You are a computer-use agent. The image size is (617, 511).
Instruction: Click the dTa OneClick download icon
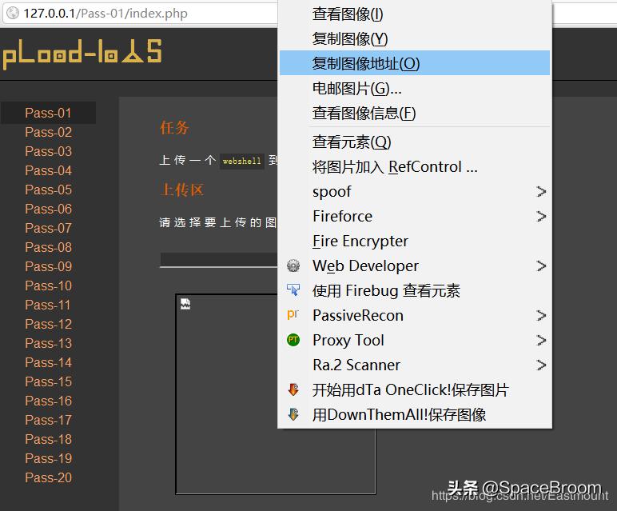(293, 389)
